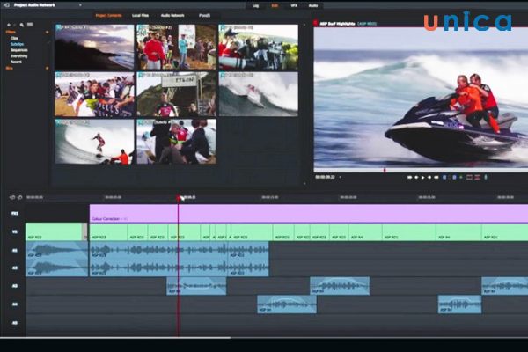528x352 pixels.
Task: Click the white Remove section button
Action: (469, 177)
